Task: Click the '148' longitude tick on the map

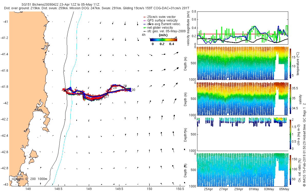Action: (28, 189)
